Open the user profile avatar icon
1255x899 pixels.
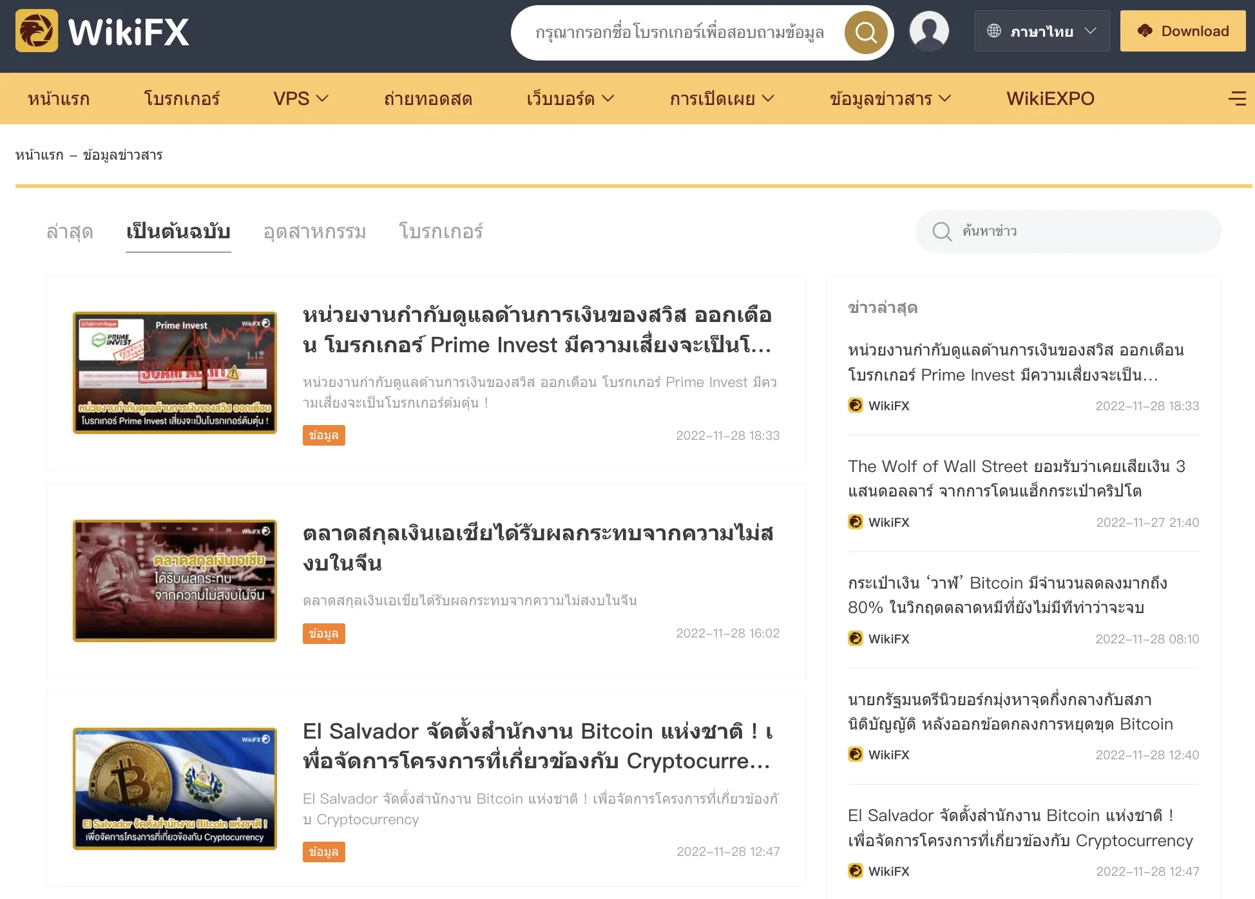pyautogui.click(x=929, y=31)
